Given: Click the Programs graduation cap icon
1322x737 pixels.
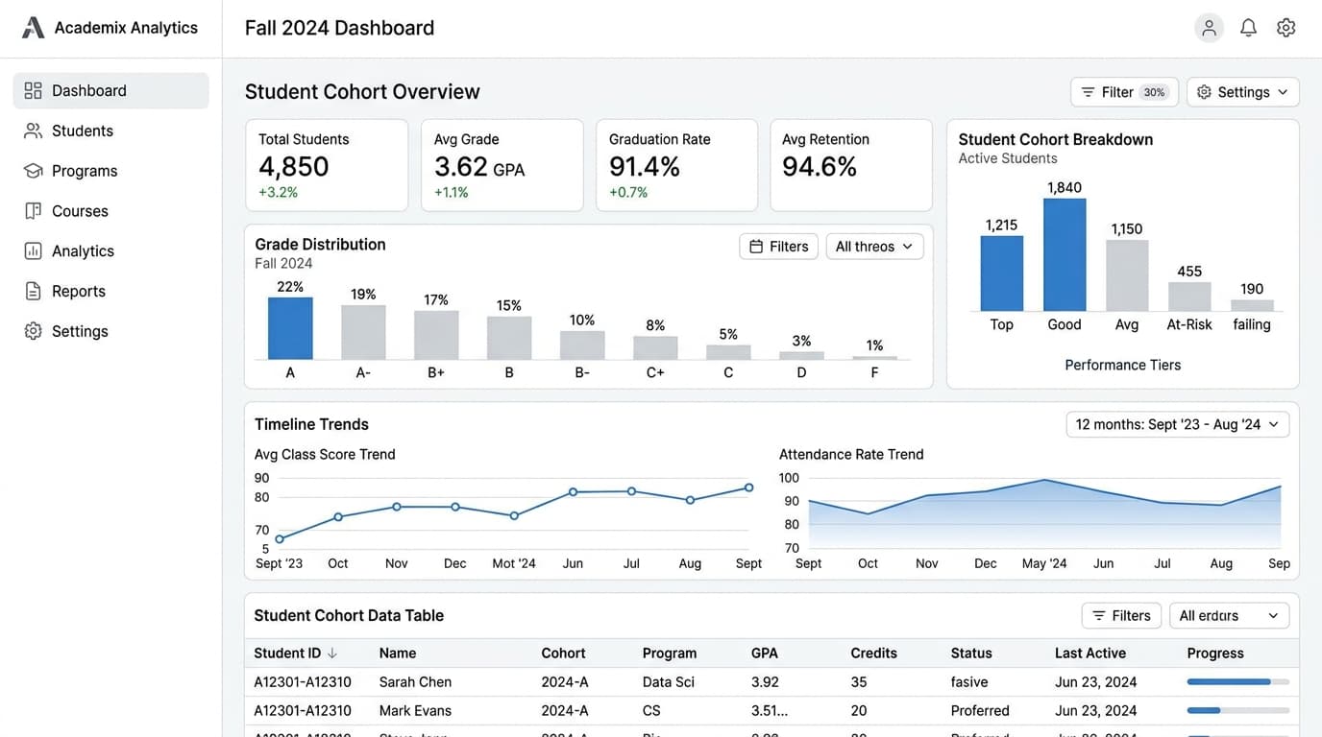Looking at the screenshot, I should pyautogui.click(x=34, y=171).
